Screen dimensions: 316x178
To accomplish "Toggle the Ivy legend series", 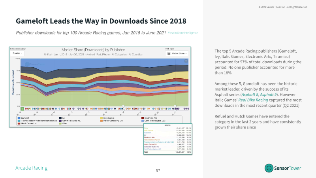I will pos(62,118).
